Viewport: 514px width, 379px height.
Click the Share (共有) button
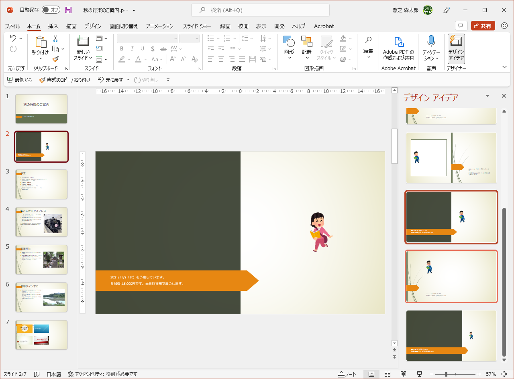tap(483, 26)
